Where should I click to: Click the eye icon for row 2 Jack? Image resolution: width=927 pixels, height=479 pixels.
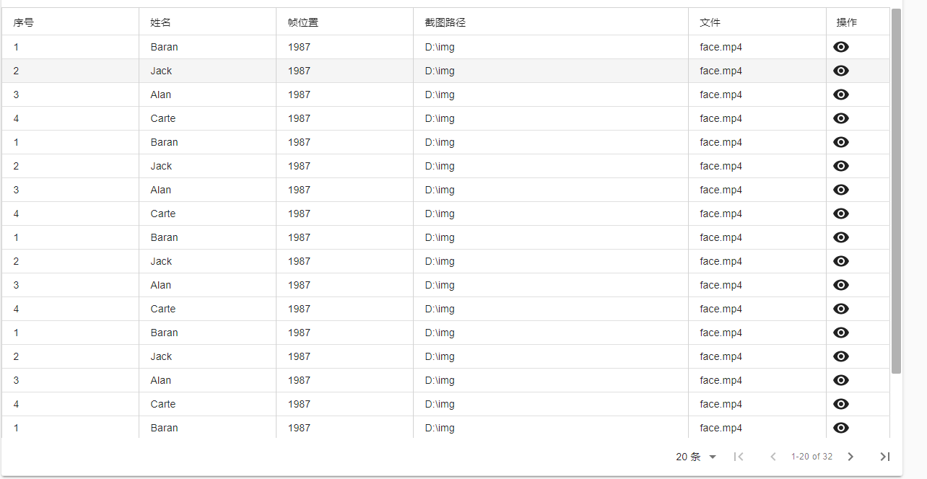coord(840,71)
